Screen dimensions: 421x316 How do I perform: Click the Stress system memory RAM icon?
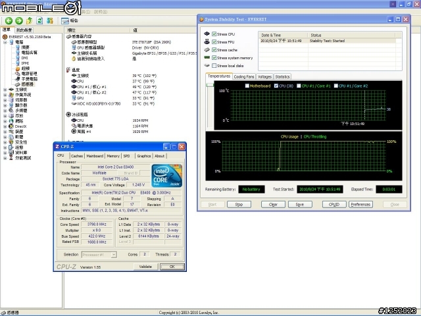coord(207,57)
